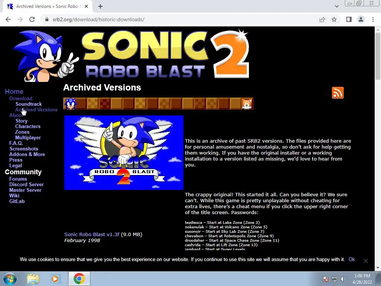This screenshot has width=381, height=286.
Task: Open the Download sidebar link
Action: pos(21,98)
